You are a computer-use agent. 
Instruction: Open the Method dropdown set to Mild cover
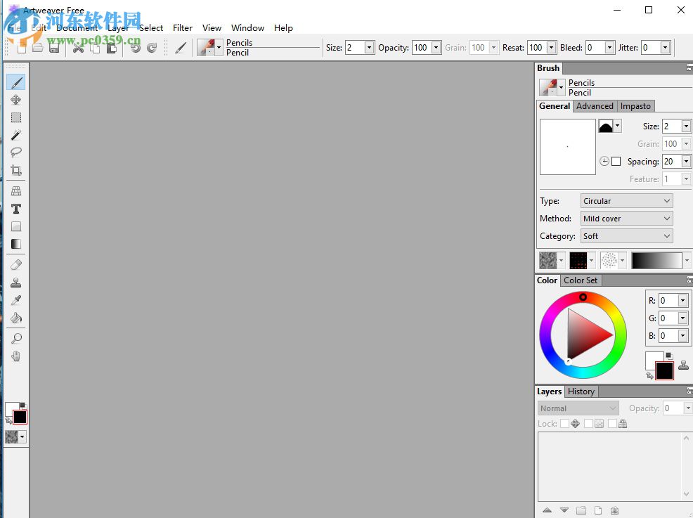pos(626,218)
